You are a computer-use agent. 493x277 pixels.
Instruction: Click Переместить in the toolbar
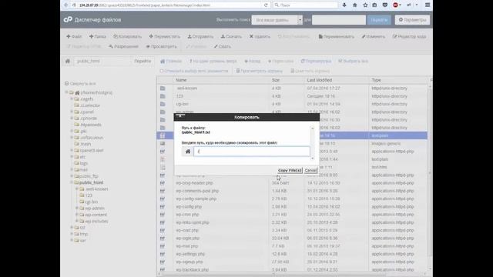tap(164, 36)
